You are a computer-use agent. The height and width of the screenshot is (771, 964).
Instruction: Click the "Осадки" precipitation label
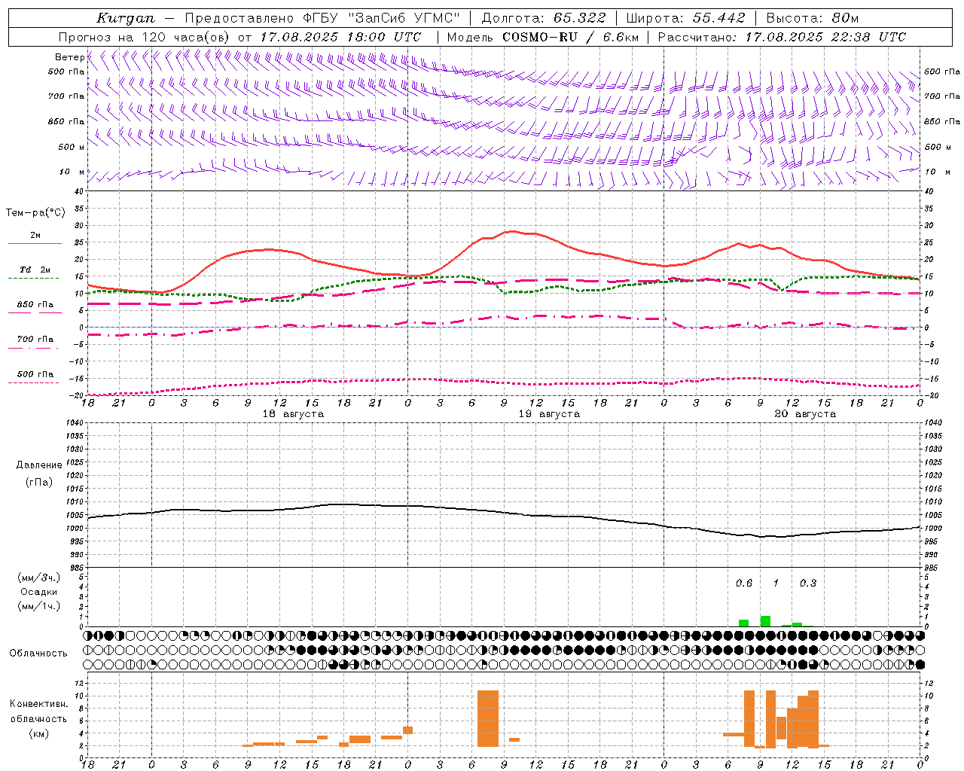tap(39, 592)
